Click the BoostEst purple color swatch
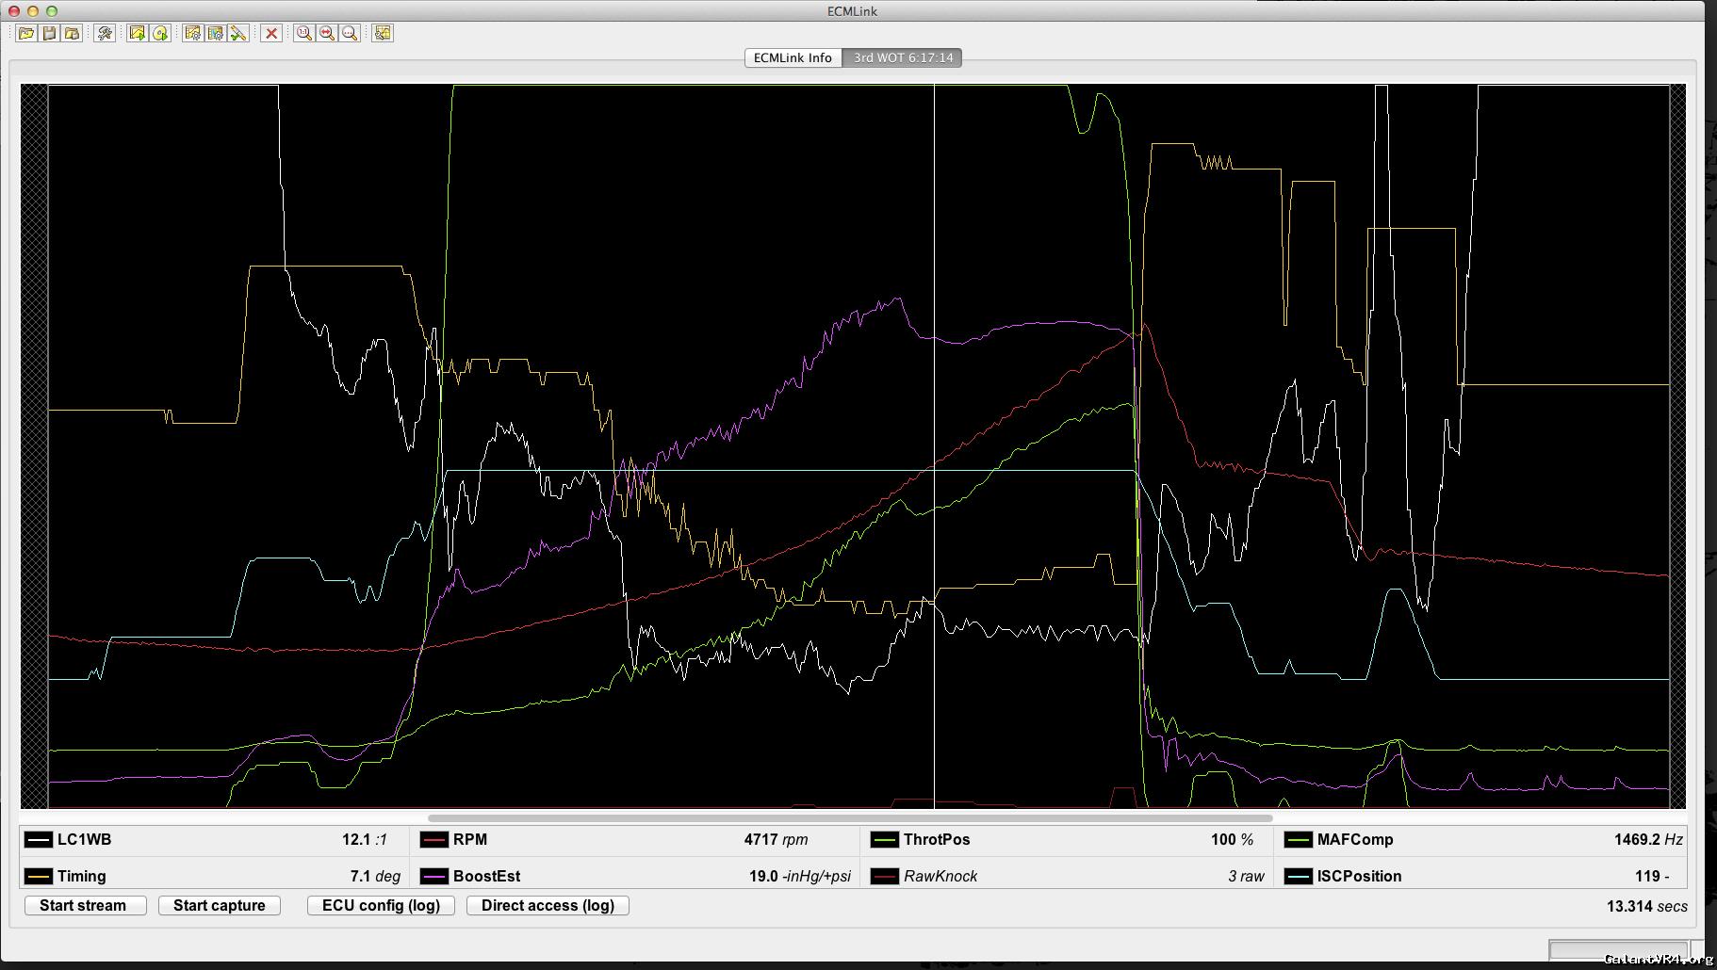The image size is (1717, 970). [434, 877]
